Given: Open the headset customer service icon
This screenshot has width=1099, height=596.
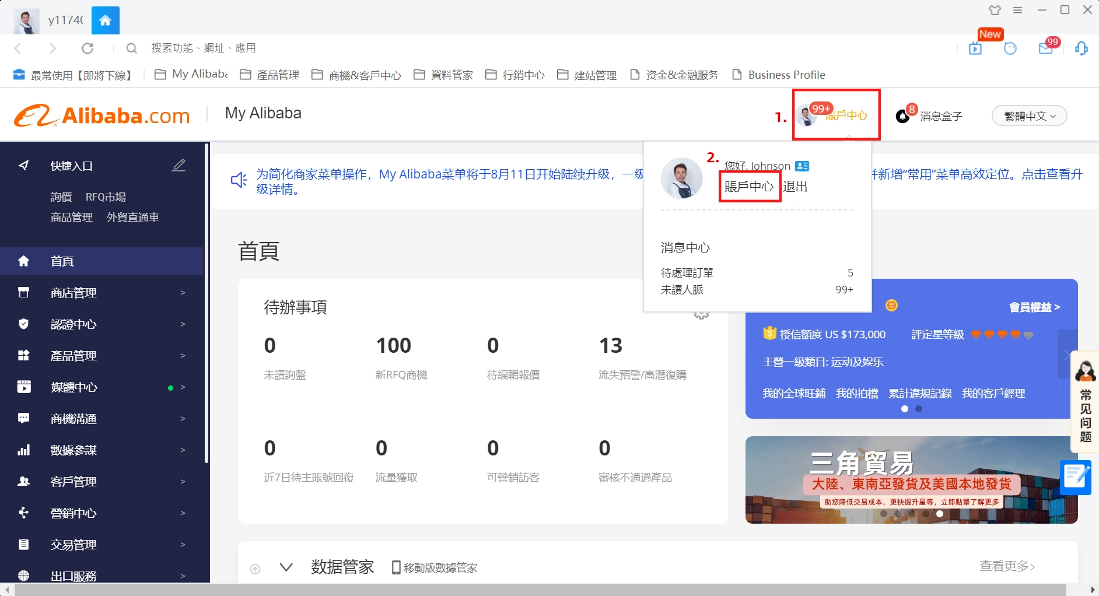Looking at the screenshot, I should coord(1081,48).
